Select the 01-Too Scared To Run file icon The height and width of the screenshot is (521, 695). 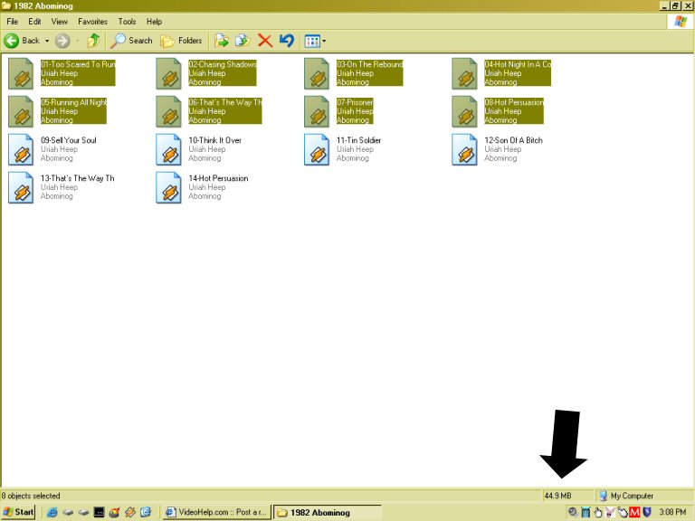point(21,74)
